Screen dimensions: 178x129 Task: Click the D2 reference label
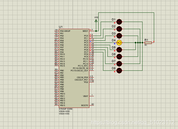click(x=114, y=26)
